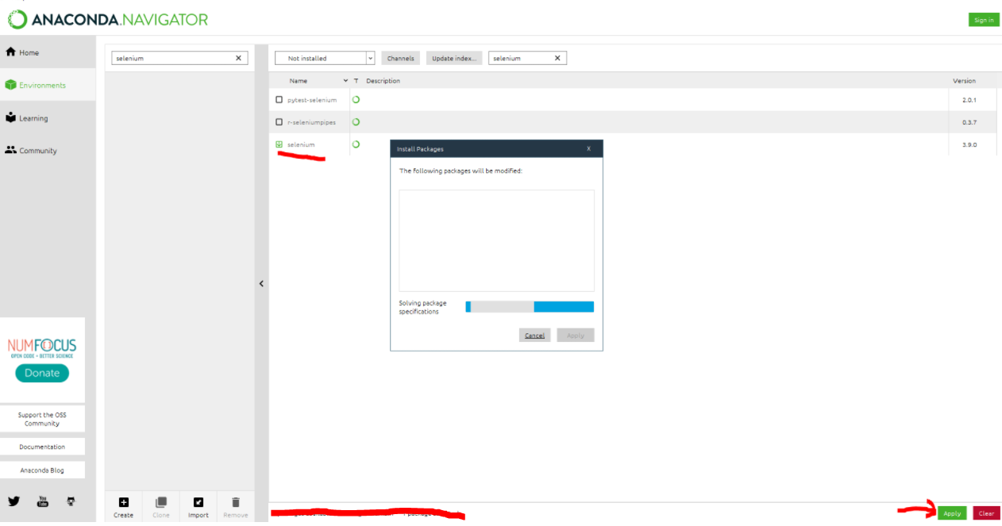Clear the package search text
Viewport: 1002px width, 526px height.
(x=557, y=58)
